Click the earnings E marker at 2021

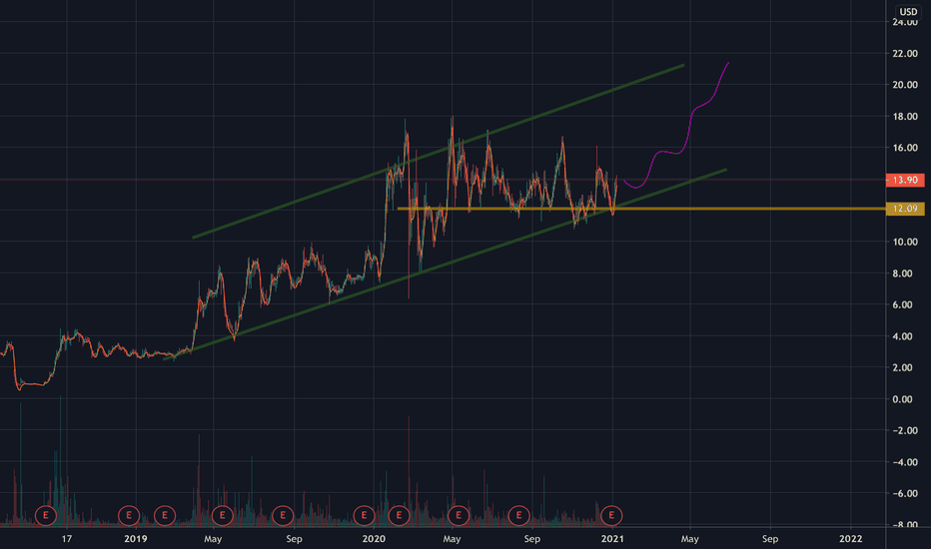point(611,515)
